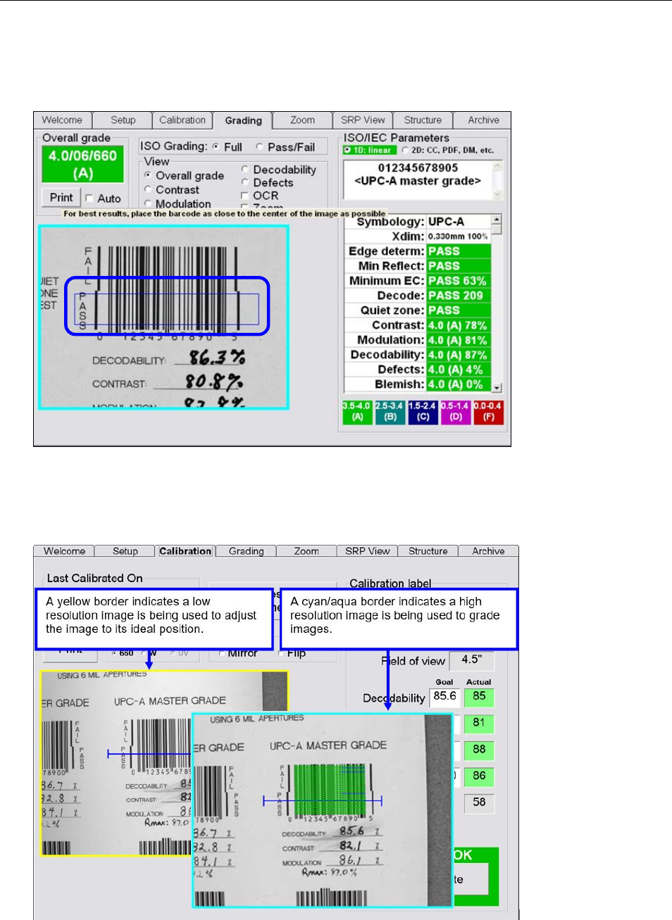The image size is (672, 920).
Task: Click the red 0.0-0.4 (F) grade swatch
Action: 487,412
